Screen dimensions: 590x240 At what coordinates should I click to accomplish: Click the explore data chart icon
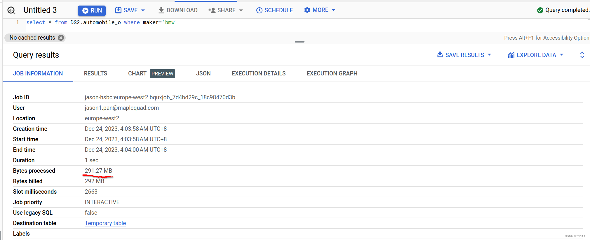[x=511, y=55]
